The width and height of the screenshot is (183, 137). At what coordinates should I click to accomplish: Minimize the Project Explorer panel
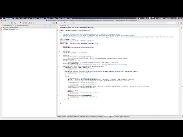(53, 25)
